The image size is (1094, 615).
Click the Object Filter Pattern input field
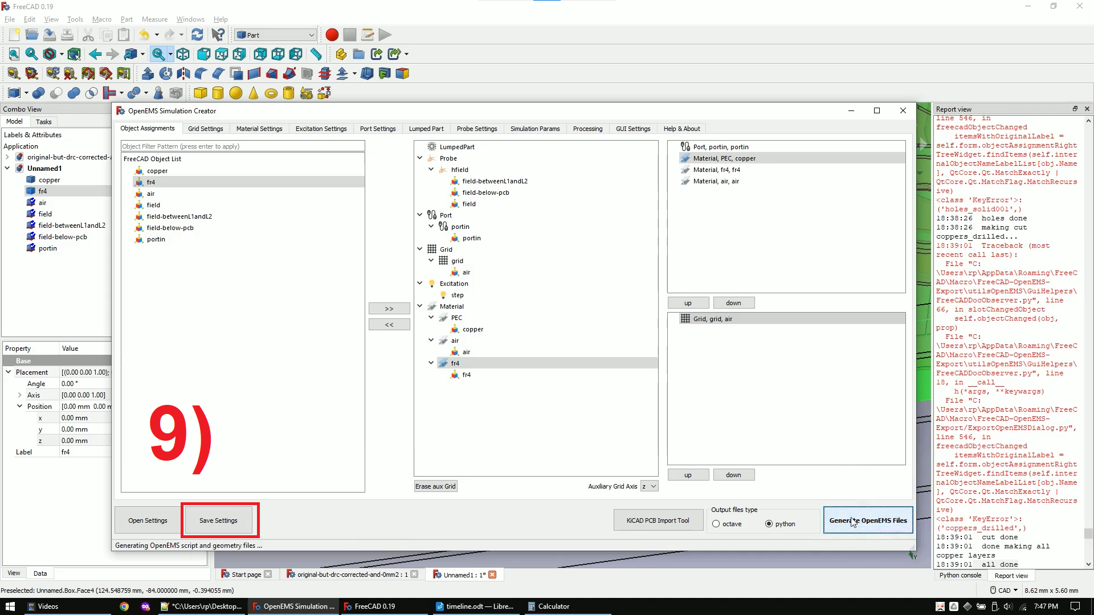pyautogui.click(x=242, y=146)
